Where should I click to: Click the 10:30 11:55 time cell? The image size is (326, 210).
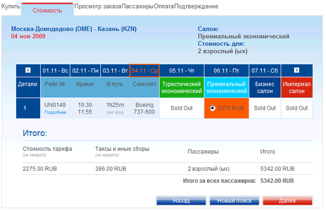(85, 108)
